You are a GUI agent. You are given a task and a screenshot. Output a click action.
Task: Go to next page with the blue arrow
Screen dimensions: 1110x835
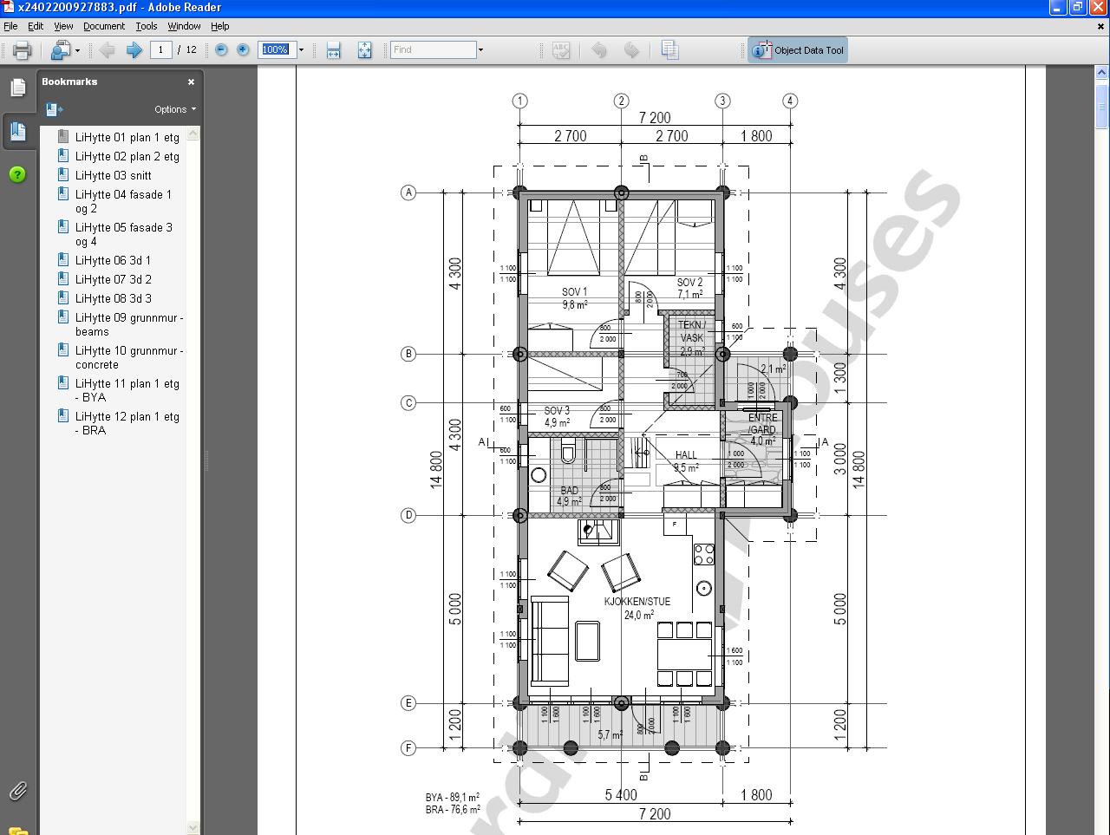[x=134, y=50]
